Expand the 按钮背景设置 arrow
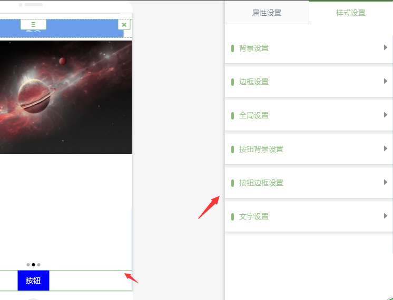The width and height of the screenshot is (393, 300). (386, 148)
